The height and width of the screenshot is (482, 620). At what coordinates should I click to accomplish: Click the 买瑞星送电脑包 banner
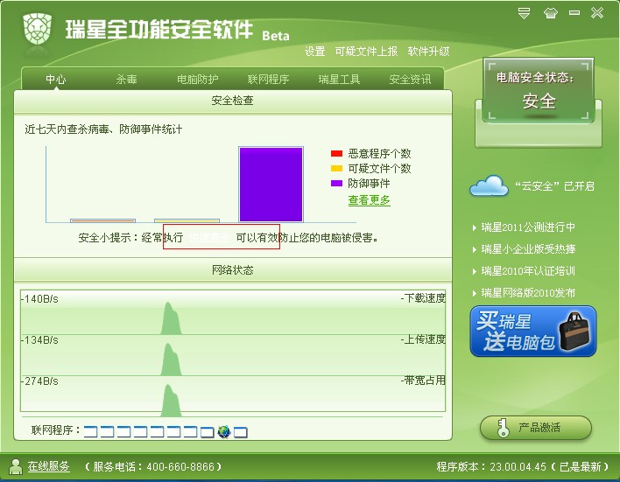tap(533, 331)
